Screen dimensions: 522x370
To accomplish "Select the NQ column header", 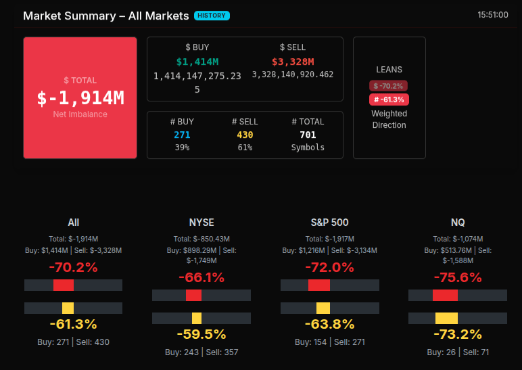I will [x=458, y=222].
